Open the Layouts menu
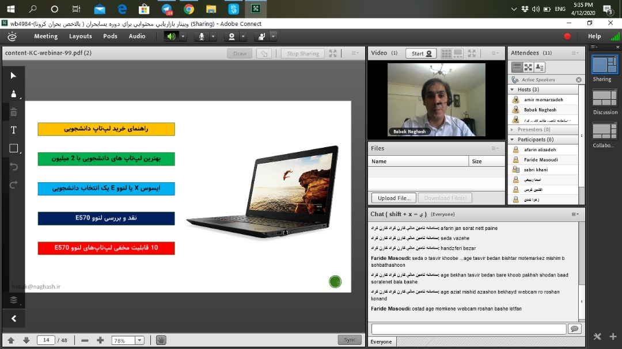The image size is (622, 349). [81, 36]
